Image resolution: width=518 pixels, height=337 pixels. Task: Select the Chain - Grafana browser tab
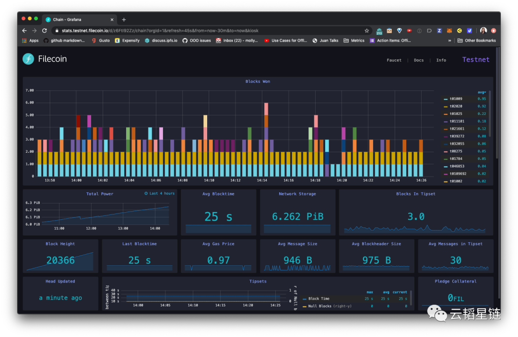[x=79, y=20]
